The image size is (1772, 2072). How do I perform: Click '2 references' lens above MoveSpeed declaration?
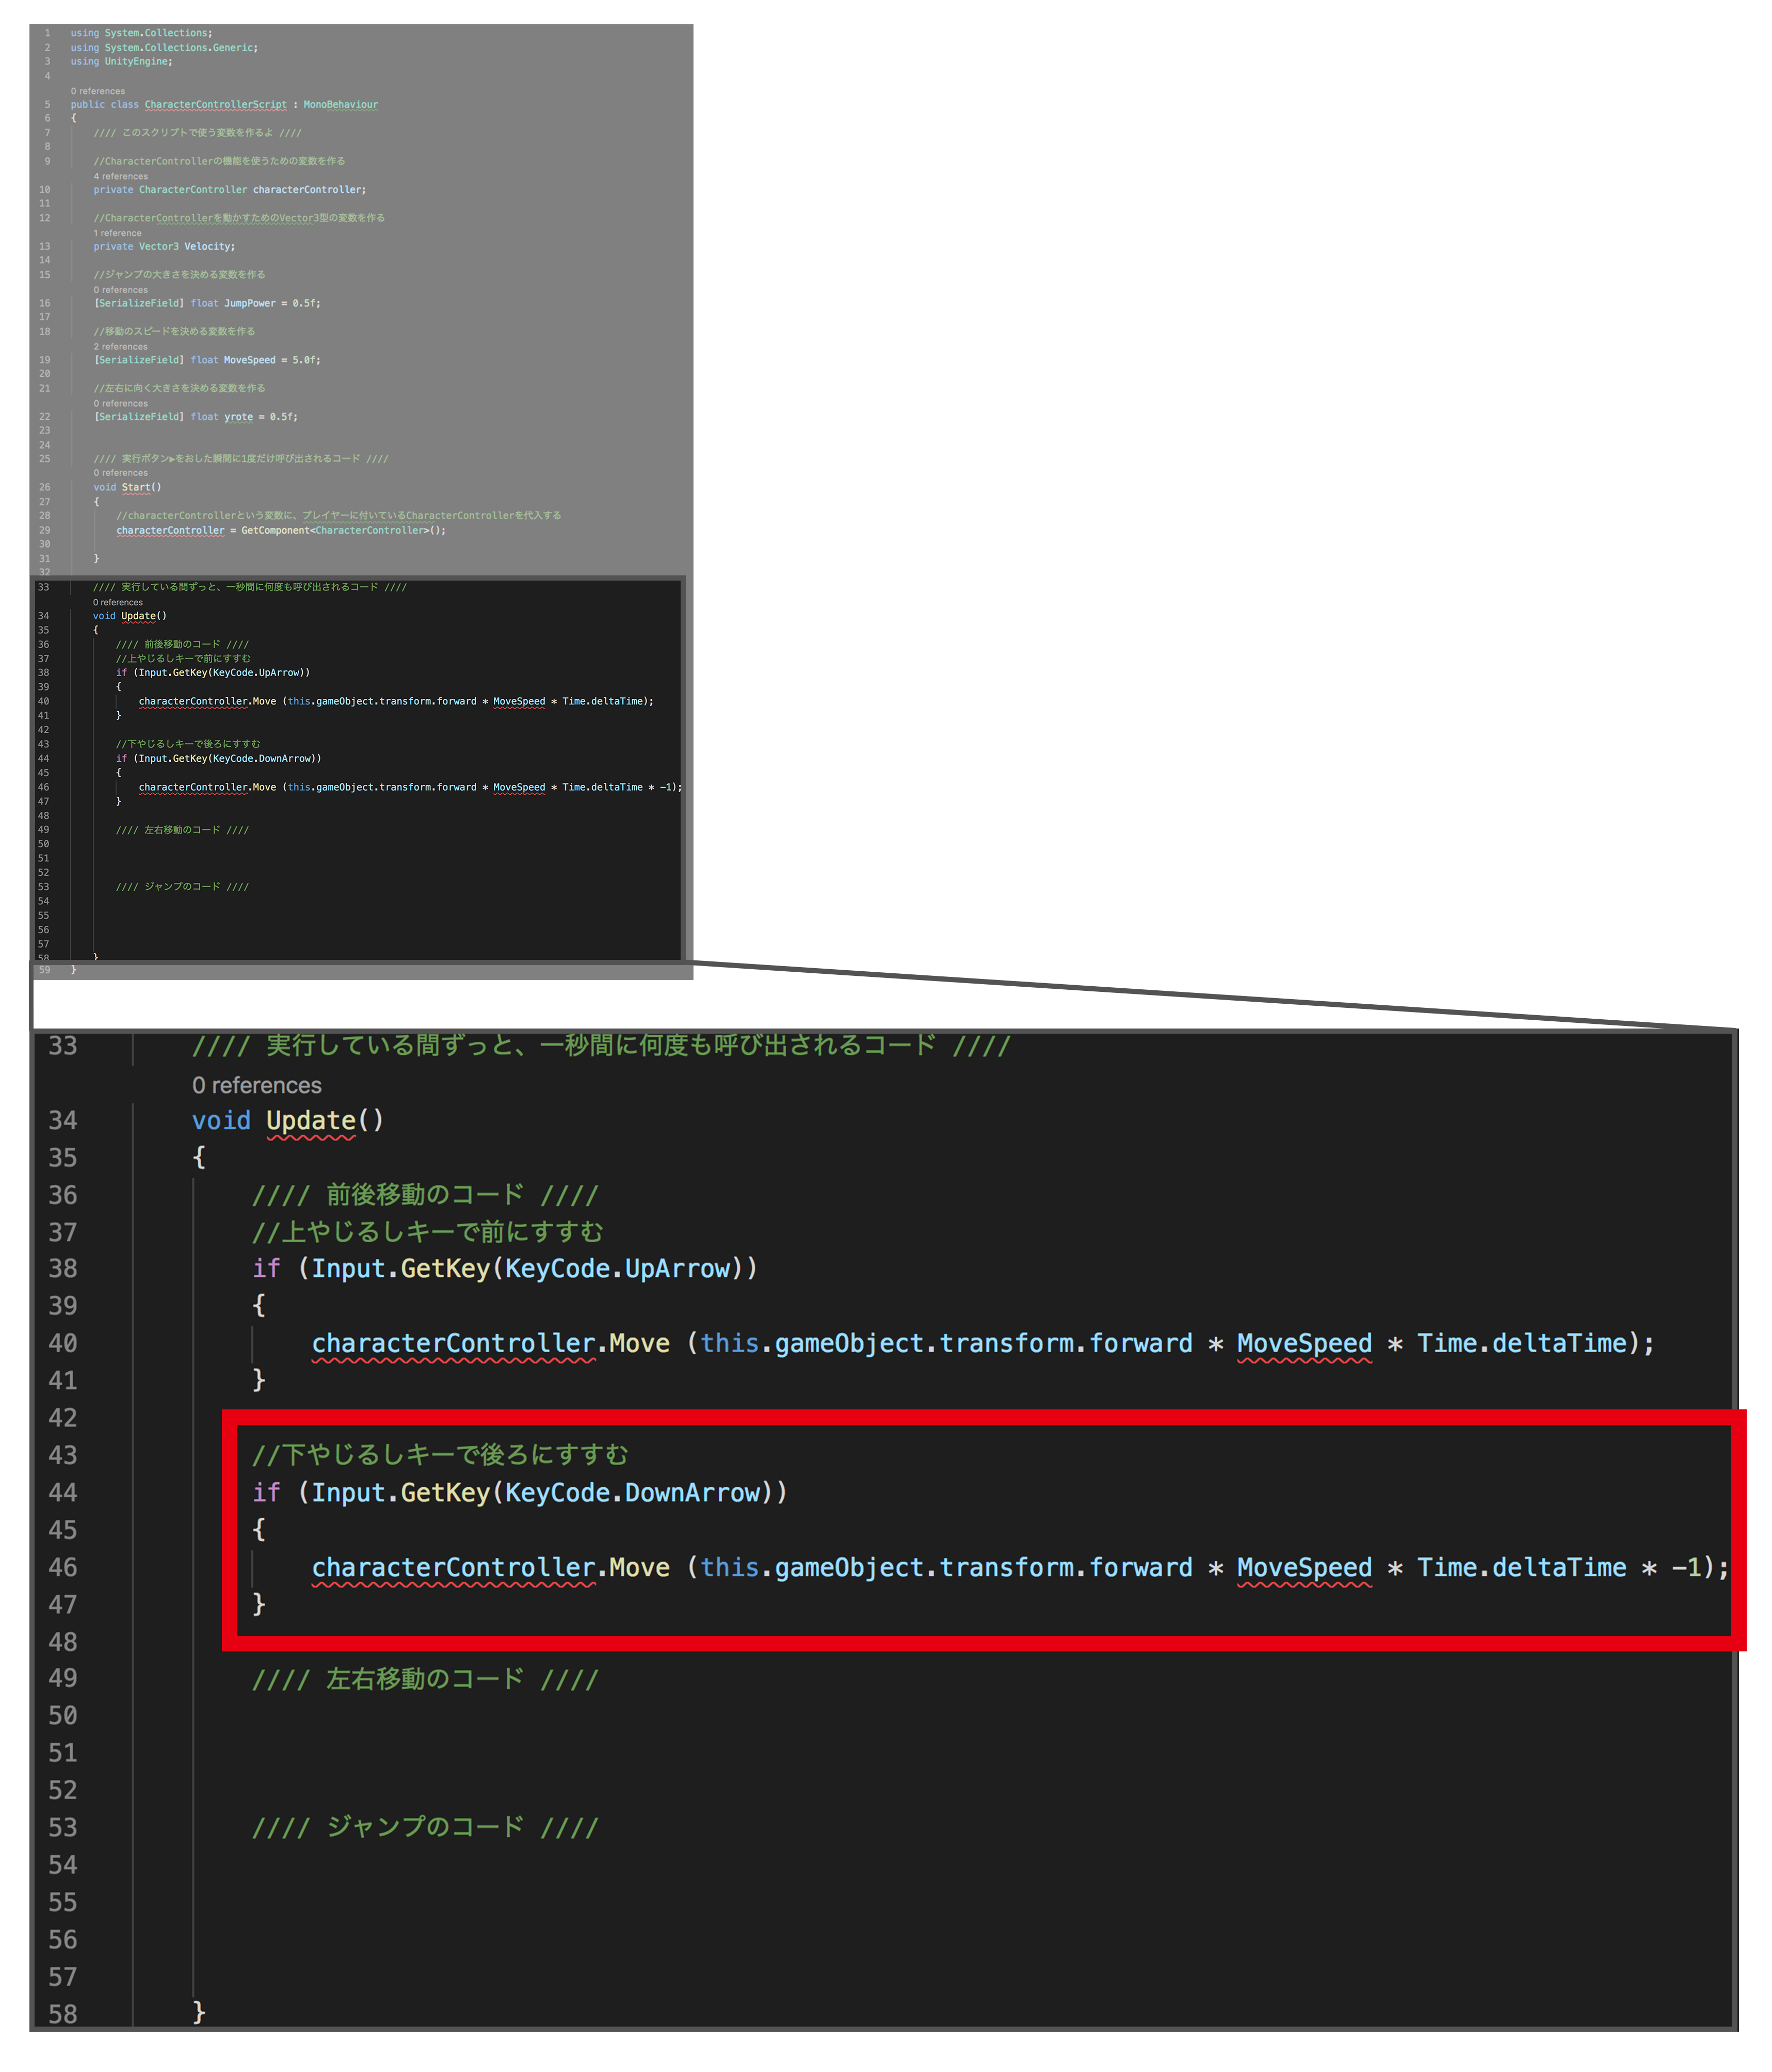click(x=120, y=347)
